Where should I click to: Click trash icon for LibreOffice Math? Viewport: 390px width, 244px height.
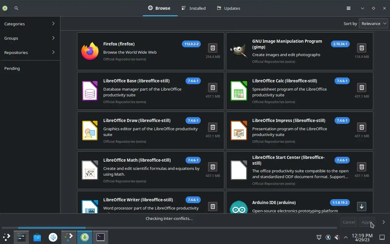tap(213, 167)
